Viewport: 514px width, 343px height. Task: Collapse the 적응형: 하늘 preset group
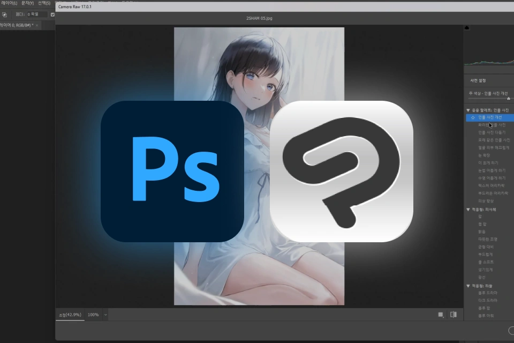coord(468,286)
